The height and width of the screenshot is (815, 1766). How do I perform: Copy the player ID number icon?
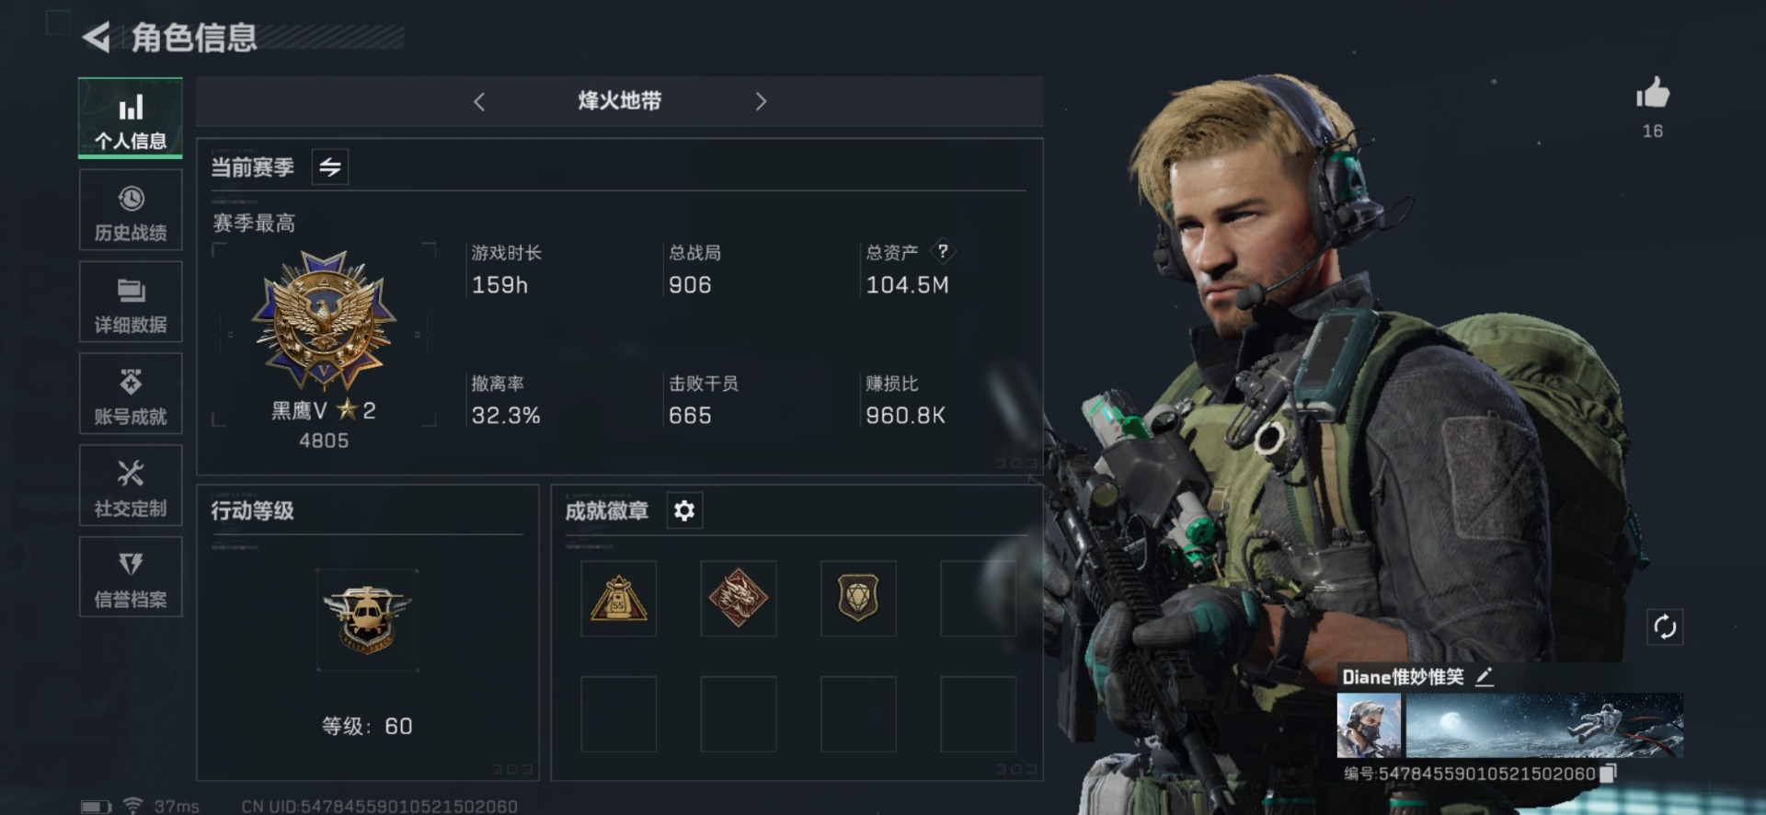(x=1607, y=774)
